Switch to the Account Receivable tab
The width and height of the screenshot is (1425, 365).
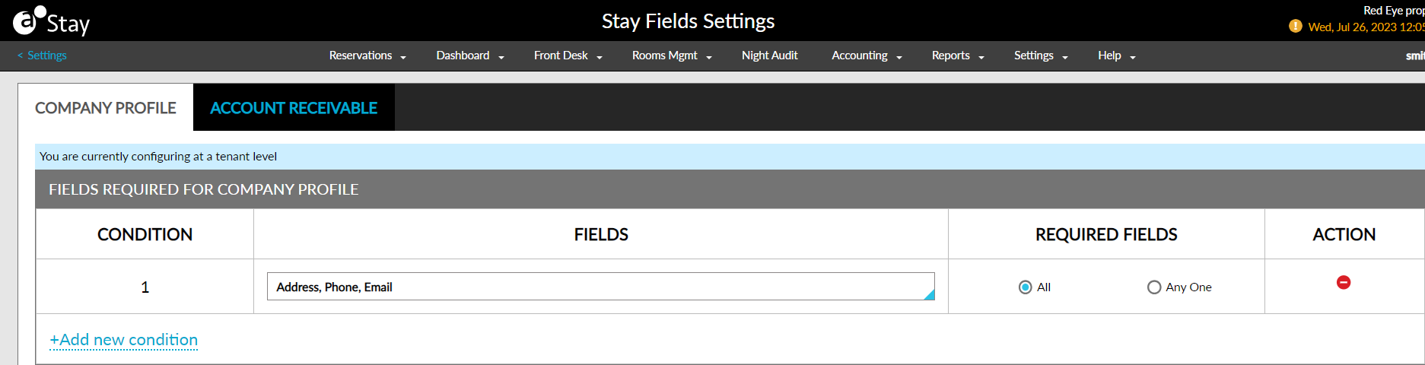coord(294,108)
